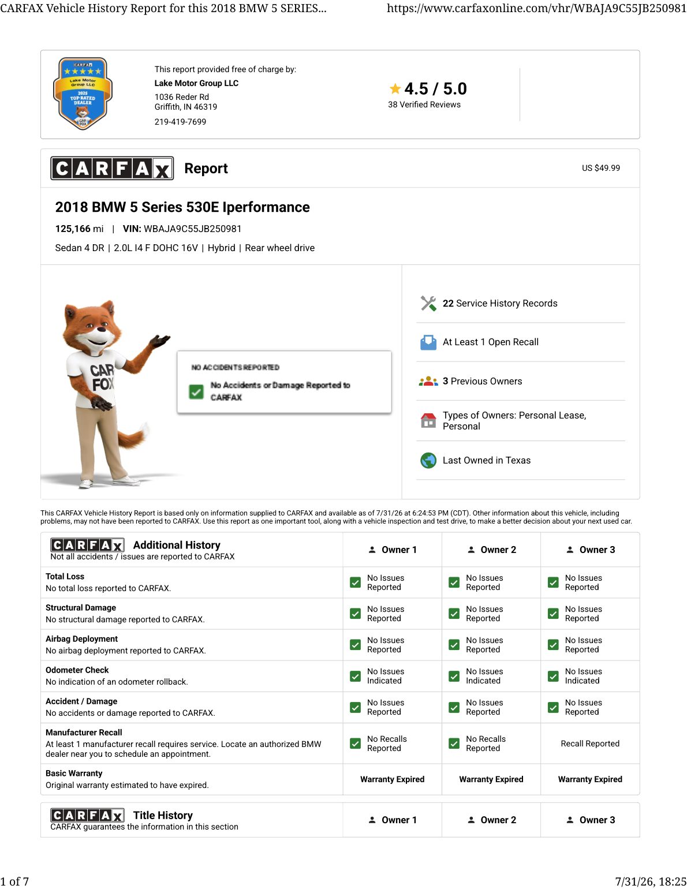Viewport: 687px width, 889px height.
Task: Click the globe Last Owned icon
Action: 428,461
